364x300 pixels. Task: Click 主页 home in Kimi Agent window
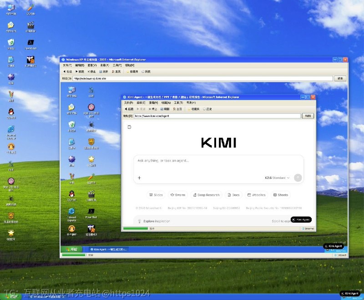pyautogui.click(x=177, y=109)
